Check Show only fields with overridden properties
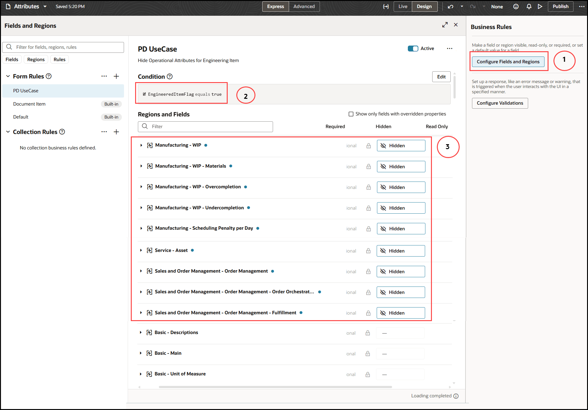Screen dimensions: 588x410 click(351, 114)
